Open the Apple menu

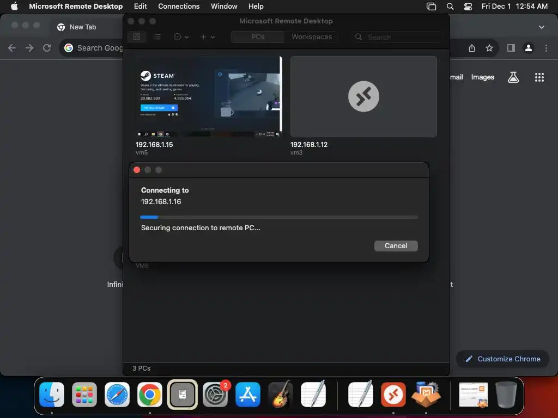[14, 6]
